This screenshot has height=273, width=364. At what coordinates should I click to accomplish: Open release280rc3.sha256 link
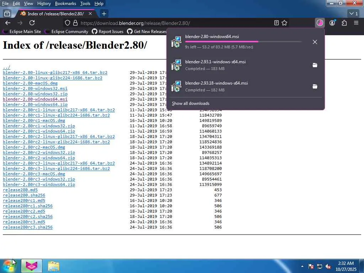(x=28, y=227)
